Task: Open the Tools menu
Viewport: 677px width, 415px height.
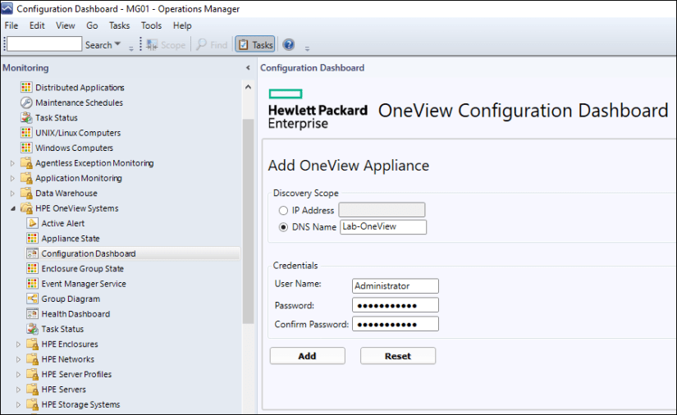Action: 151,25
